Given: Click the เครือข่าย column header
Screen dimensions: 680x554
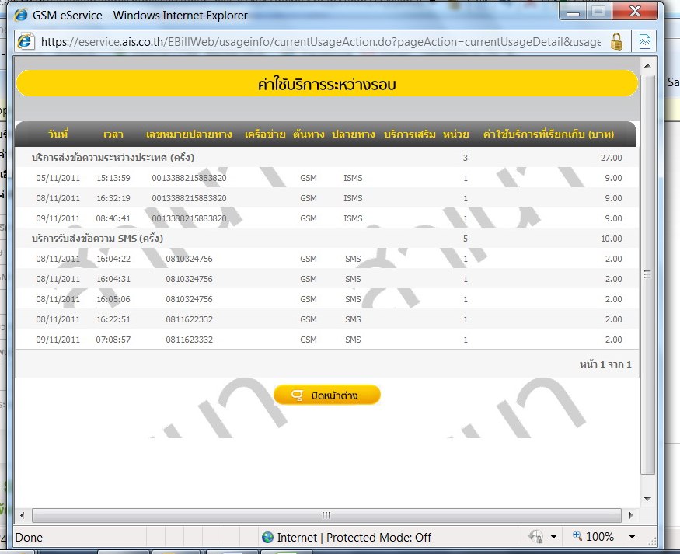Looking at the screenshot, I should coord(265,134).
